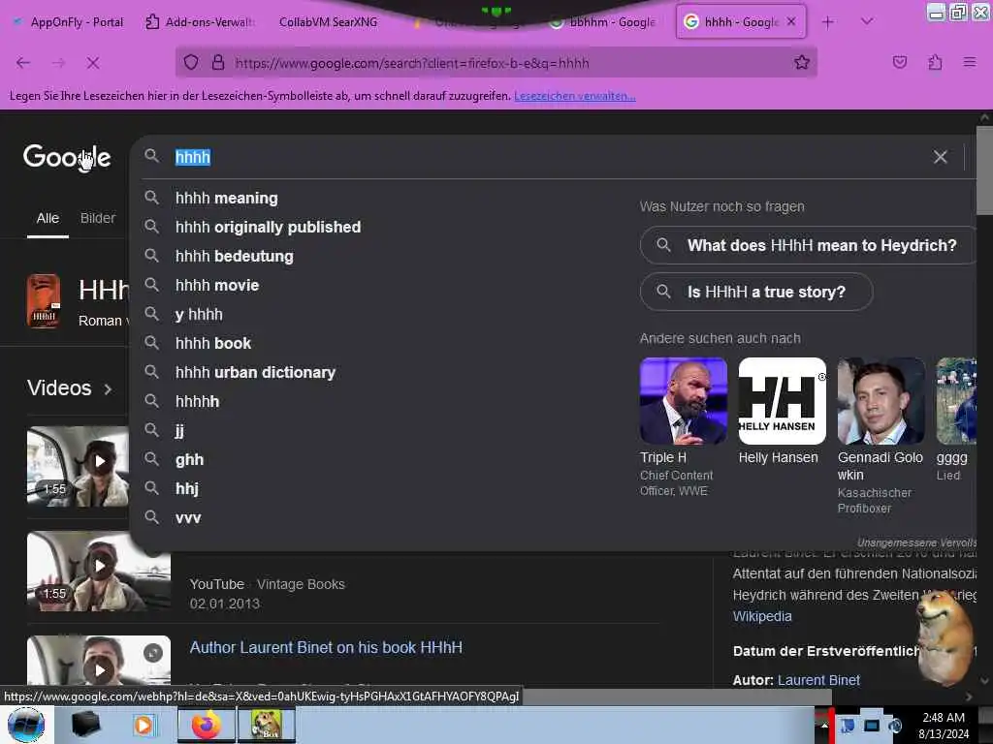Open Firefox from the taskbar
The image size is (993, 744).
click(206, 725)
